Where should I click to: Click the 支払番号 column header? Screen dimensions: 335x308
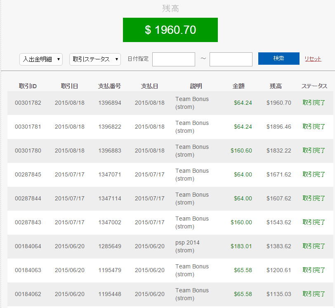(x=109, y=86)
